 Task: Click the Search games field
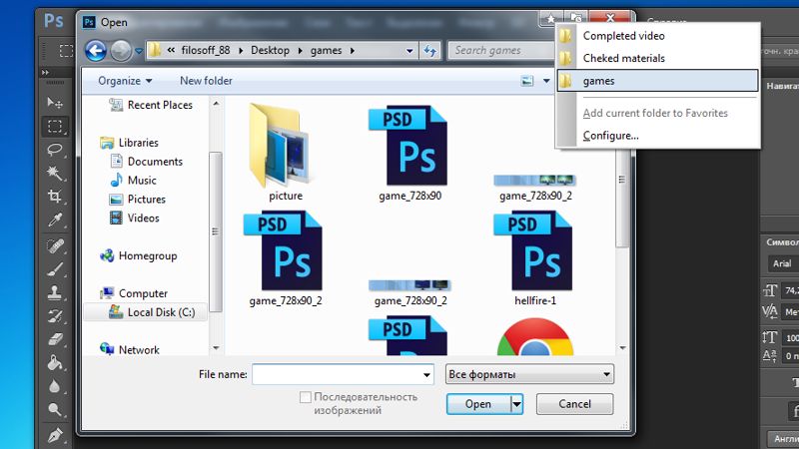(501, 51)
